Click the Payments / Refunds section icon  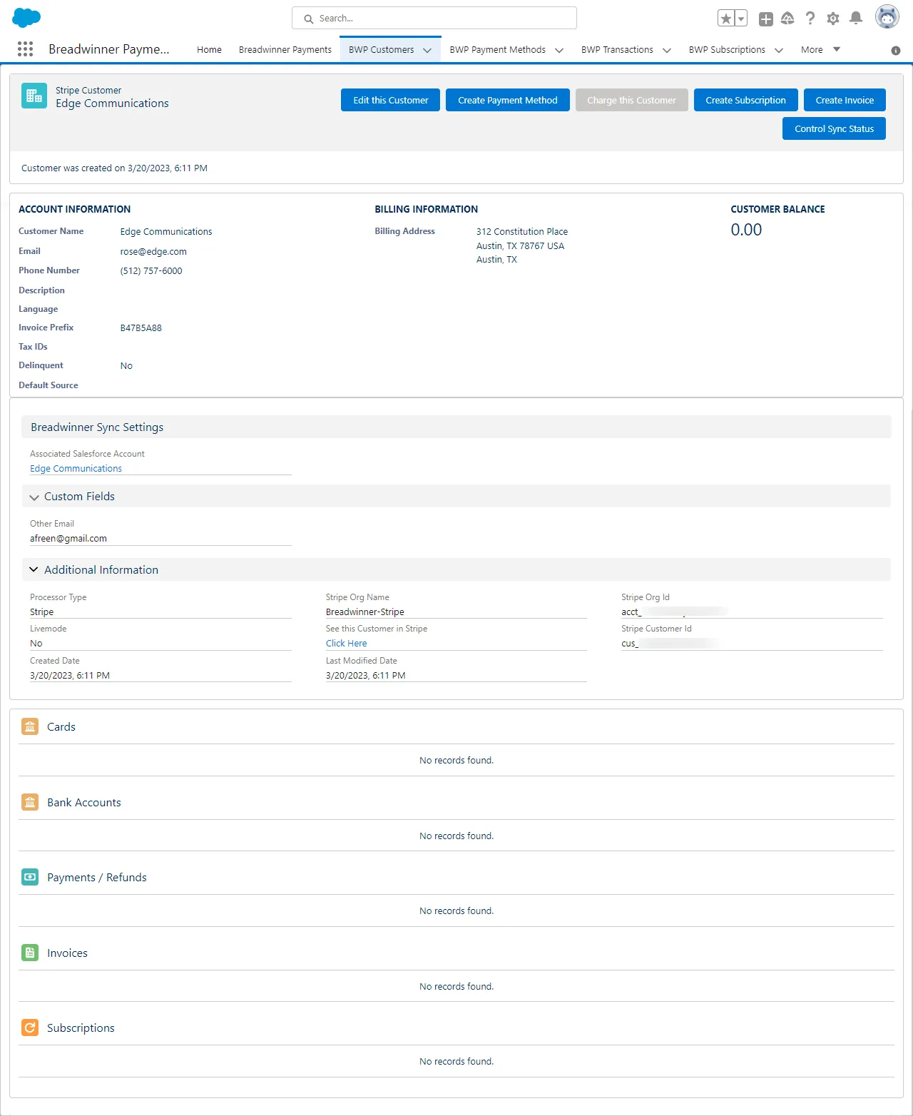tap(30, 877)
